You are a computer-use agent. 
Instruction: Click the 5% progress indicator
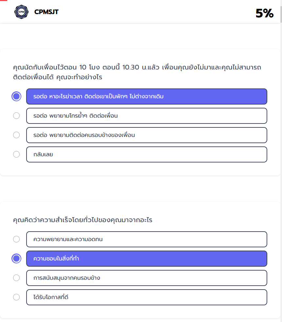tap(264, 13)
